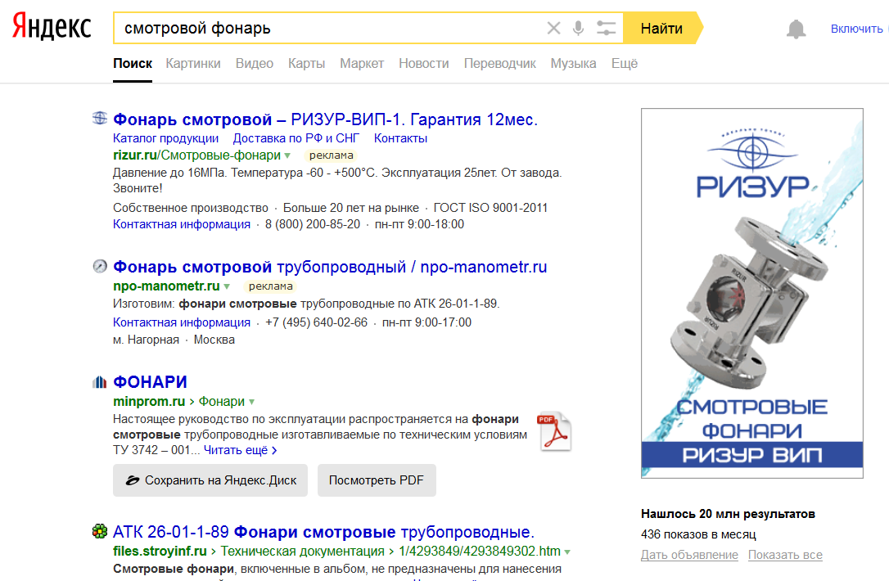
Task: Click Читать ещё link
Action: point(241,450)
